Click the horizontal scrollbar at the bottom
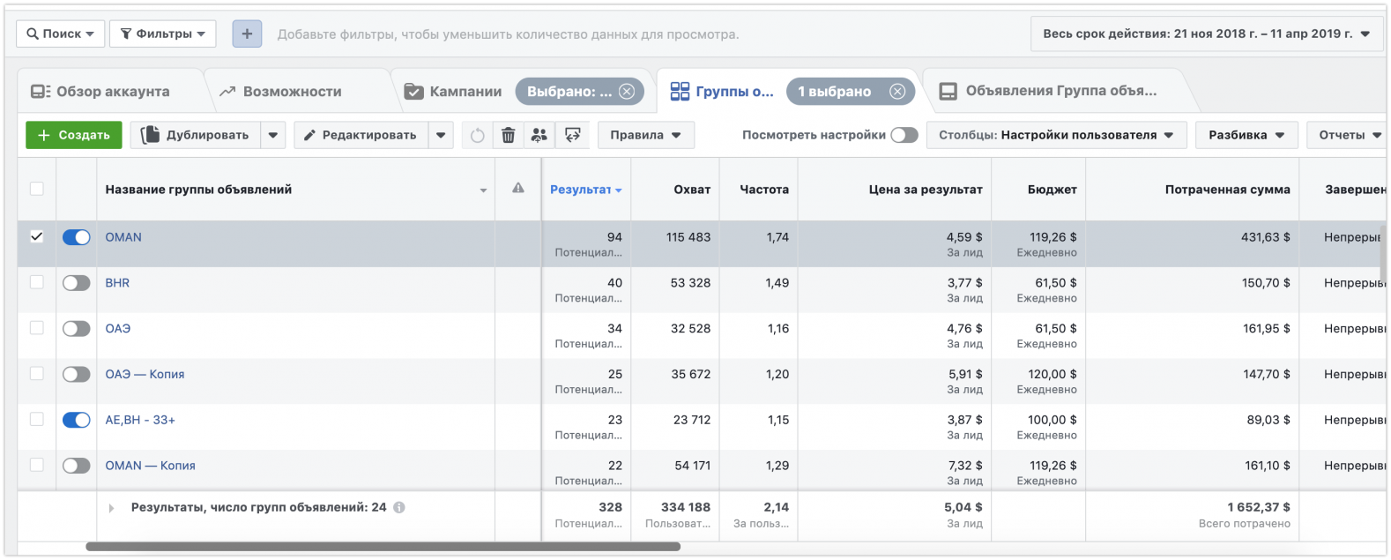1391x560 pixels. [383, 547]
